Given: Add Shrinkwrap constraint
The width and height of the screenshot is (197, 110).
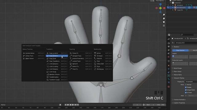Looking at the screenshot, I should click(103, 69).
